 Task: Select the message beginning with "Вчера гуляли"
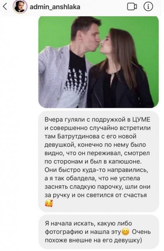point(98,161)
